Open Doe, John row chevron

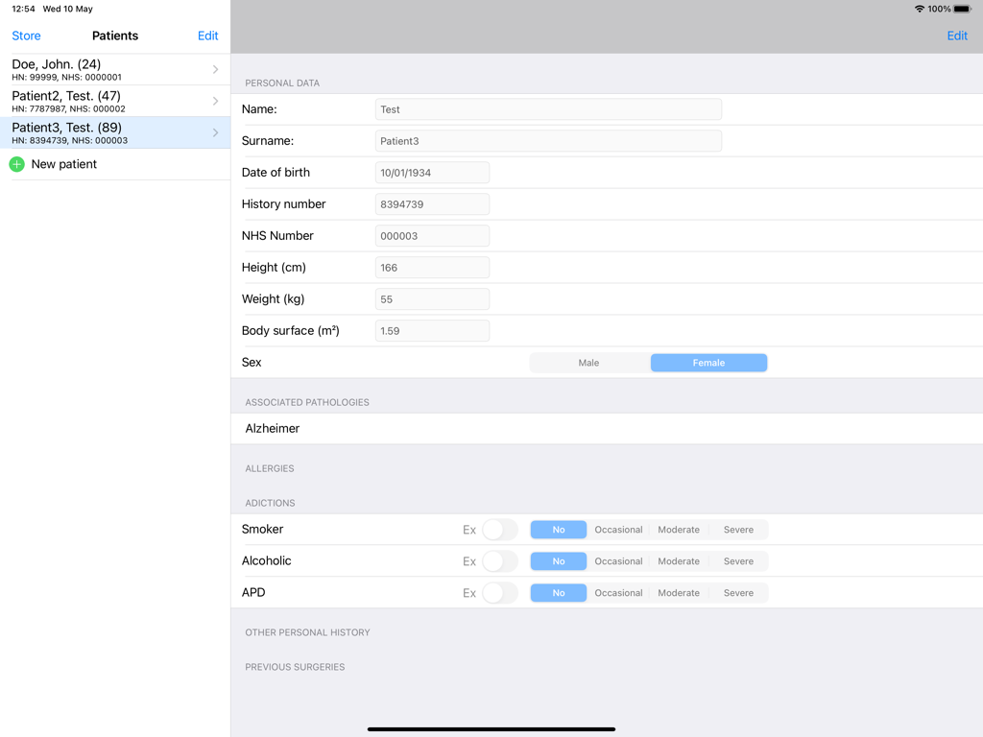pyautogui.click(x=216, y=69)
